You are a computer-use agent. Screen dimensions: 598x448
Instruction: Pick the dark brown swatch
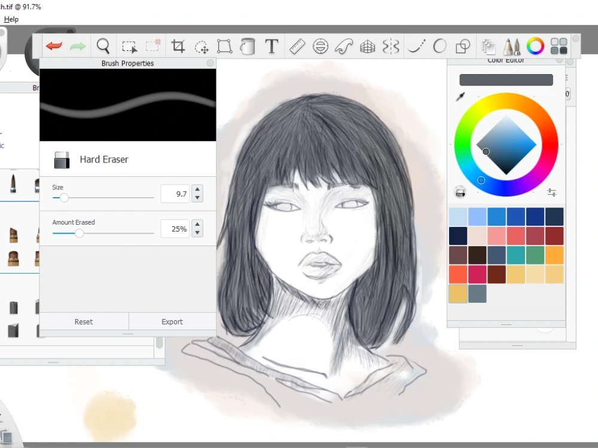click(477, 255)
